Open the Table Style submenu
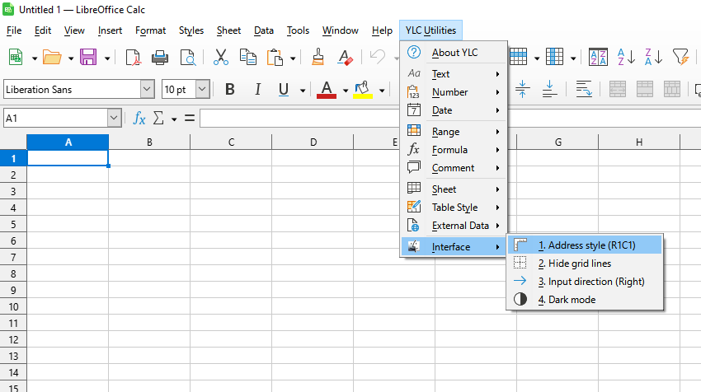 [454, 208]
